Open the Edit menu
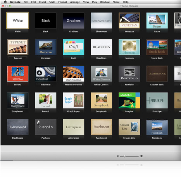Screen dimensions: 181x177 (x=33, y=2)
